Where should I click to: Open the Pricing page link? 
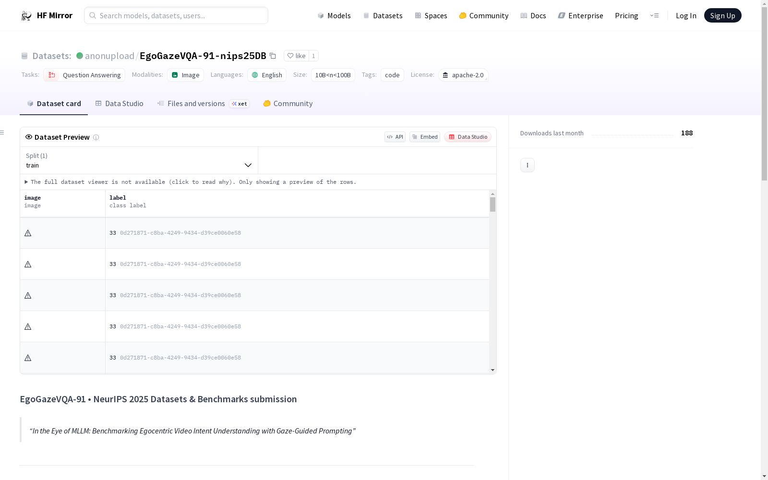coord(626,15)
